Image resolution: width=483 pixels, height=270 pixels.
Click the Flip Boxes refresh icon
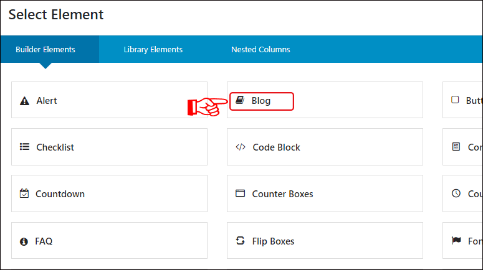241,241
